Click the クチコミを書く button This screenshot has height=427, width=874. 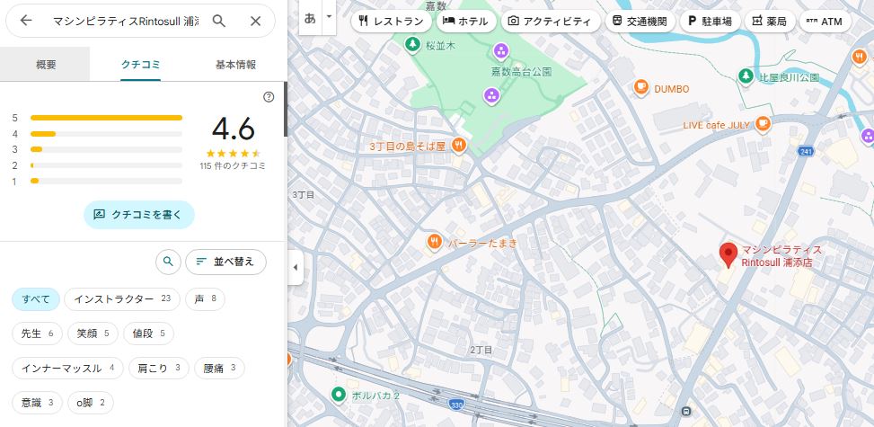[139, 215]
